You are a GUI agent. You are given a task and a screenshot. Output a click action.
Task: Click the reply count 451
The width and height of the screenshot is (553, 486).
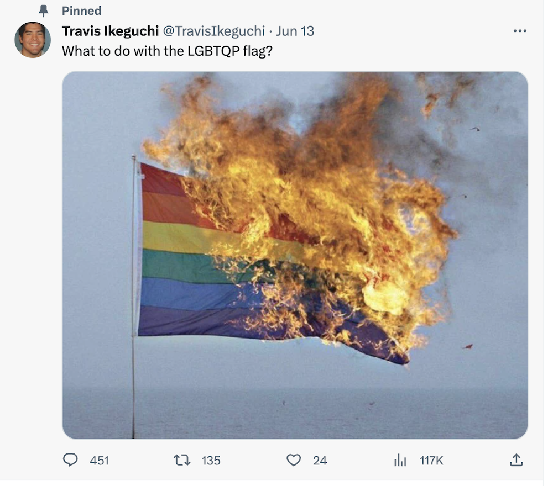(x=97, y=460)
